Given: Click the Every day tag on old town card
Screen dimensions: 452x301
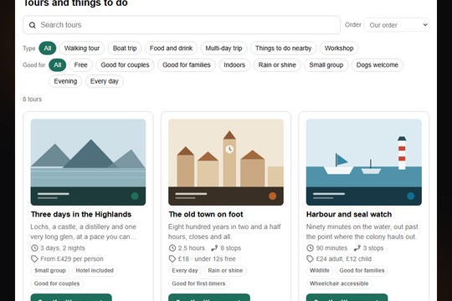Looking at the screenshot, I should pos(185,271).
